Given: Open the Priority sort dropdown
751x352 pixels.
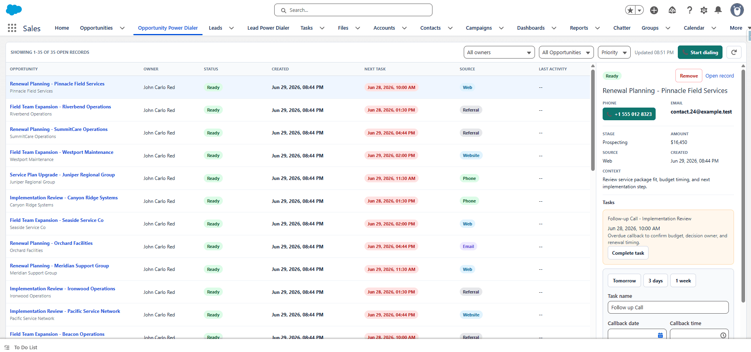Looking at the screenshot, I should [614, 52].
